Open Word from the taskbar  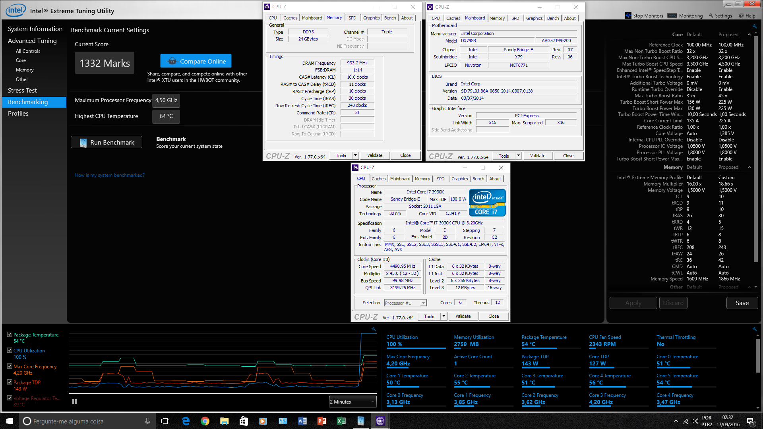302,421
